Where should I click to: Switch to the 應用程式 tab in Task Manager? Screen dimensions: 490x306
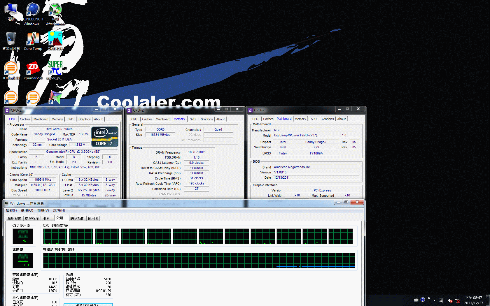pyautogui.click(x=15, y=218)
